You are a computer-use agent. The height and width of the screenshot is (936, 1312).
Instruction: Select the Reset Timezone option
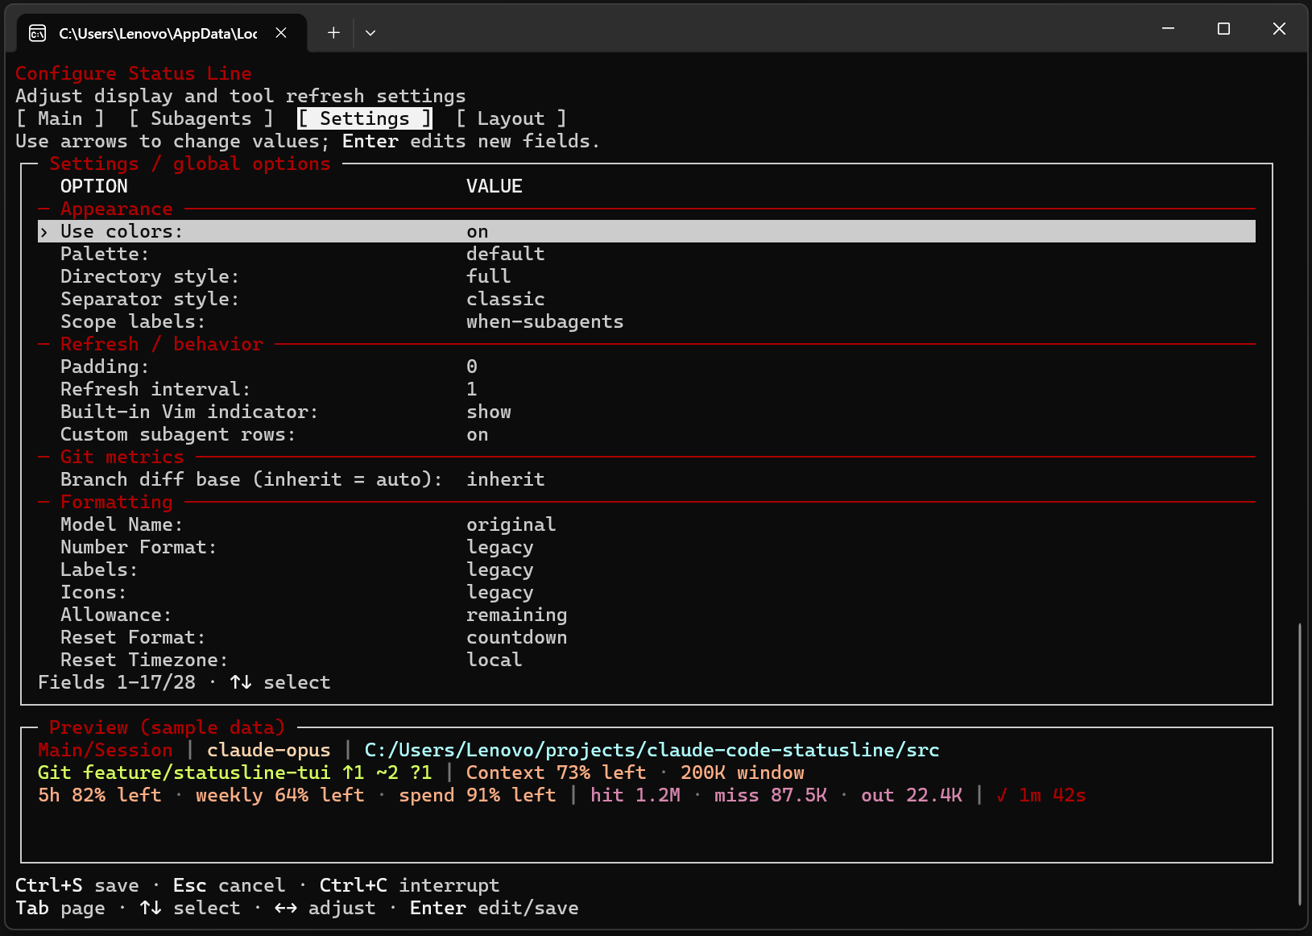click(144, 660)
